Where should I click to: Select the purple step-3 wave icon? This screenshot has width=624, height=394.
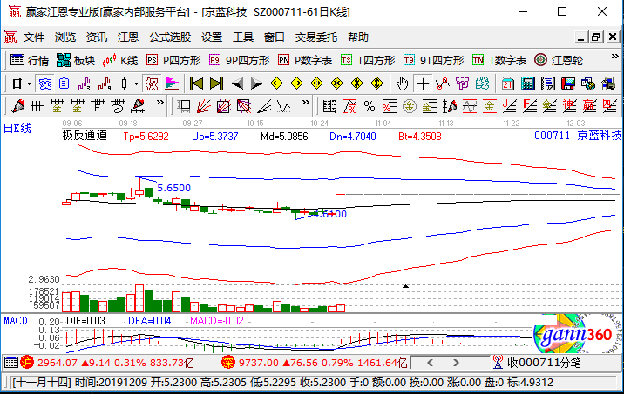[84, 84]
